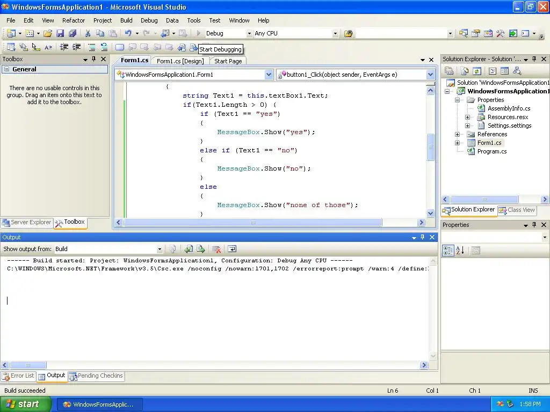
Task: Click Alphabetical sort in Properties panel
Action: click(x=460, y=251)
